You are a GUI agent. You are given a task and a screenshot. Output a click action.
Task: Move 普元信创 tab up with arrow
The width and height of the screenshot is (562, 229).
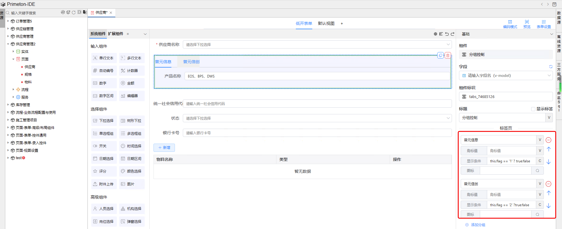(x=549, y=193)
